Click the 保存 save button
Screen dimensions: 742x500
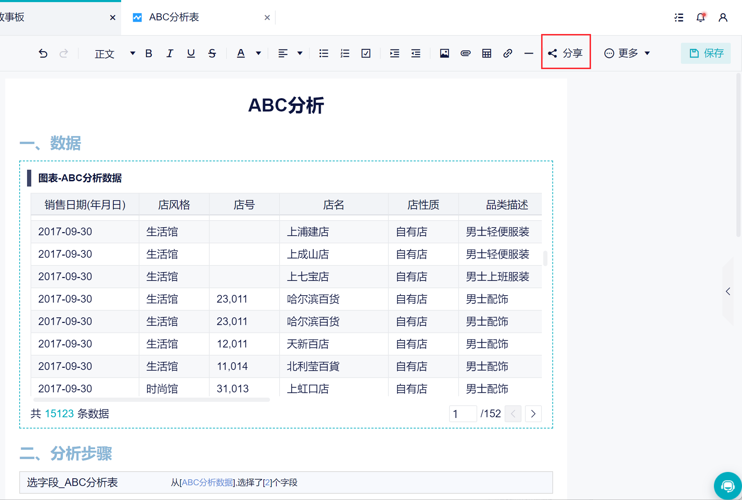click(x=706, y=53)
